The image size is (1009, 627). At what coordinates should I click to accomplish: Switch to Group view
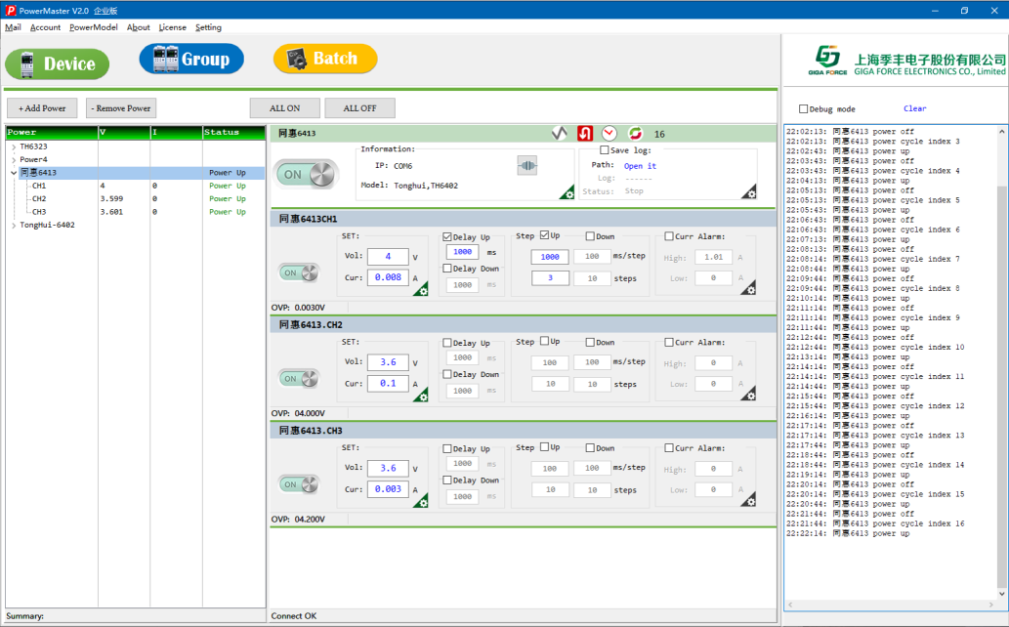tap(191, 60)
